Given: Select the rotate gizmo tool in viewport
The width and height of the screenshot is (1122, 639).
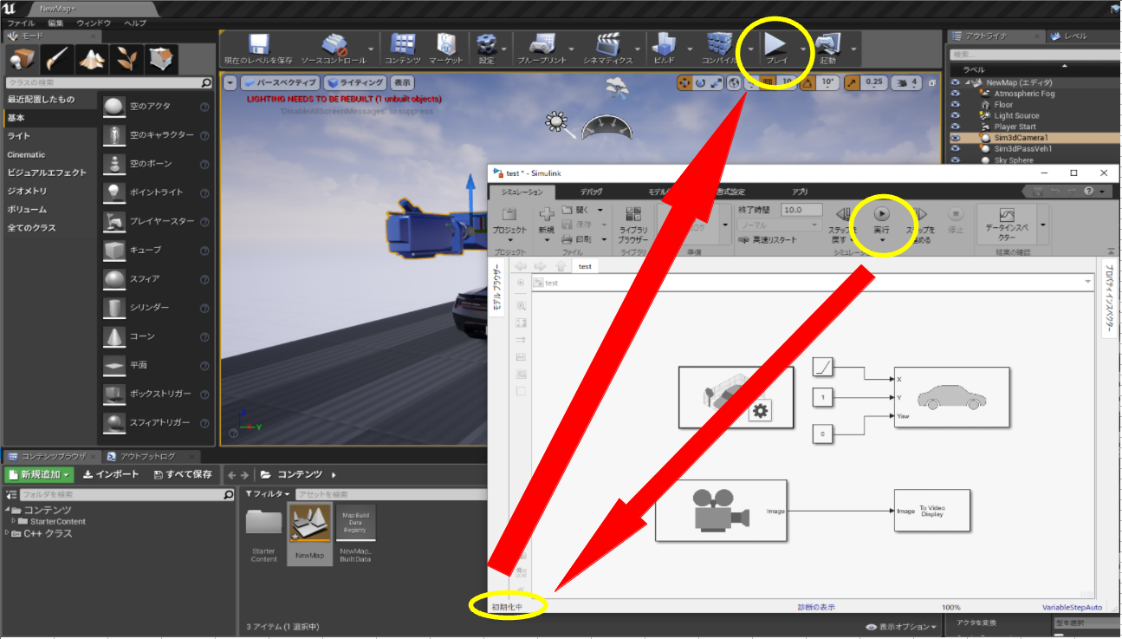Looking at the screenshot, I should click(x=700, y=82).
